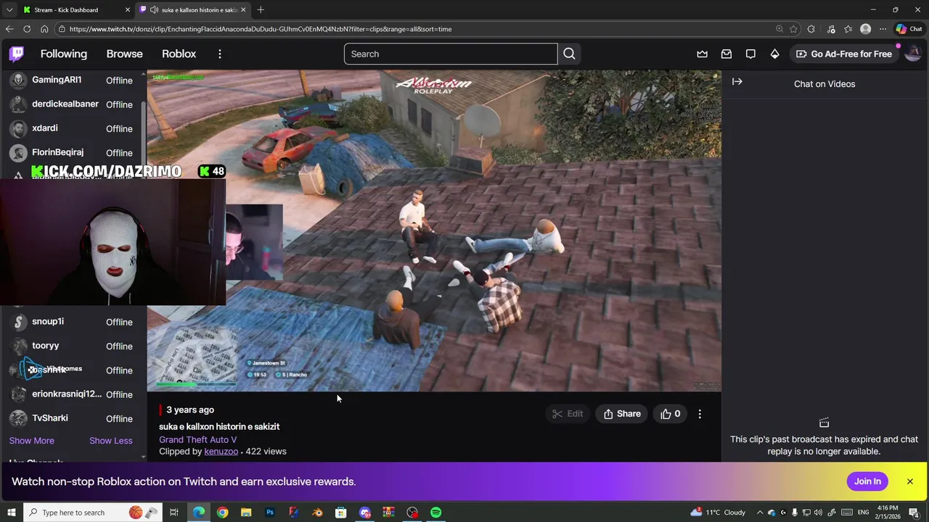Image resolution: width=929 pixels, height=522 pixels.
Task: Open clipper kenuzoo's profile
Action: [221, 451]
